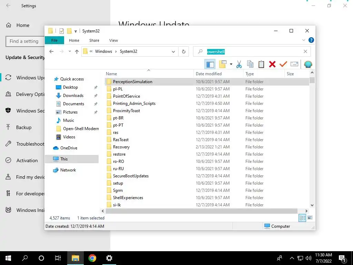Open Activation in Settings sidebar
353x265 pixels.
click(22, 160)
